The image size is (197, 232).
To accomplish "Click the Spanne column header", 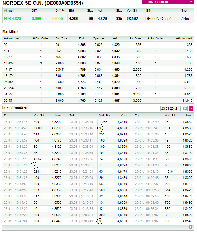I will click(98, 38).
